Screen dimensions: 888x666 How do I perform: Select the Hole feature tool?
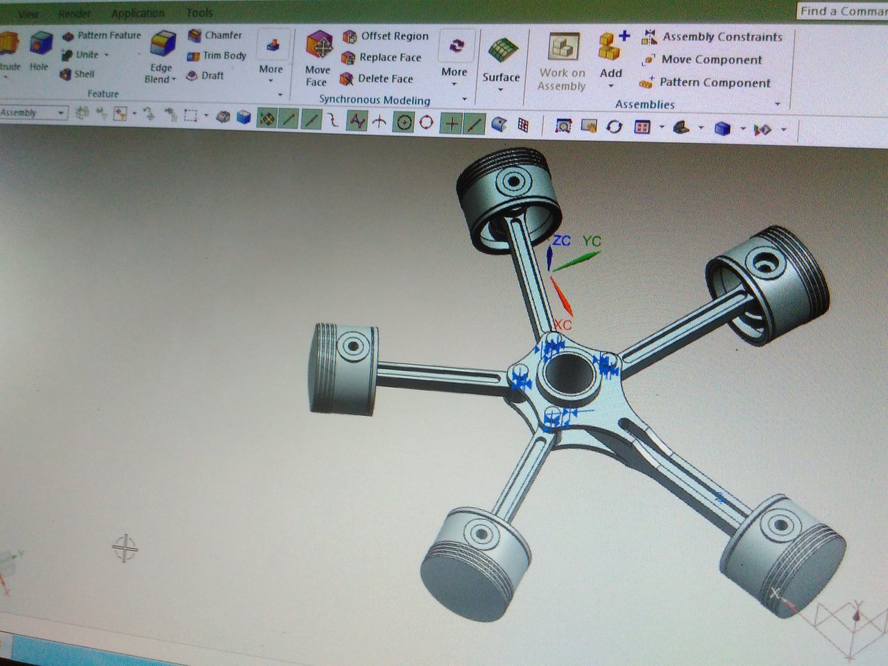pos(40,51)
